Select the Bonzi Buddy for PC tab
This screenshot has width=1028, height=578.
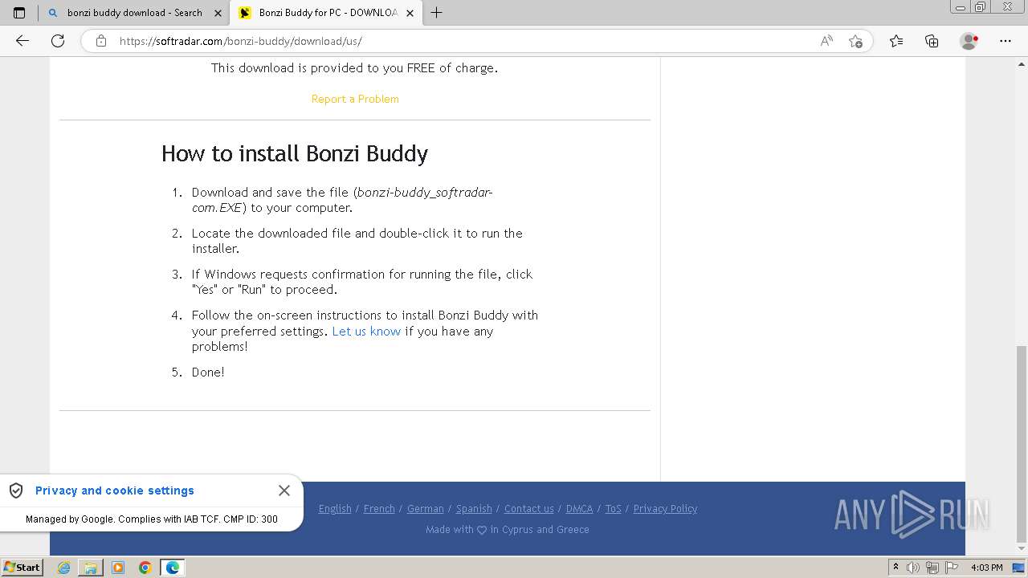325,13
